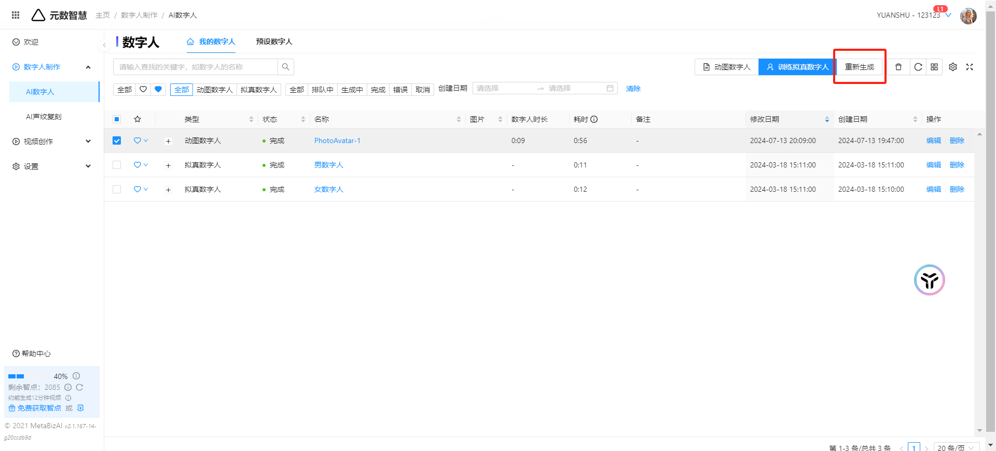Toggle the select-all header checkbox
The height and width of the screenshot is (451, 996).
tap(117, 119)
